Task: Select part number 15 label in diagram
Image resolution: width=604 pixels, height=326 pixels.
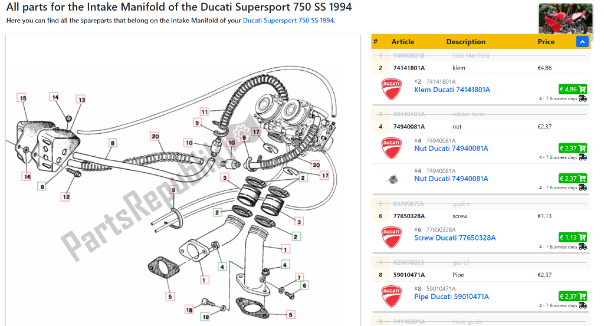Action: pos(23,98)
